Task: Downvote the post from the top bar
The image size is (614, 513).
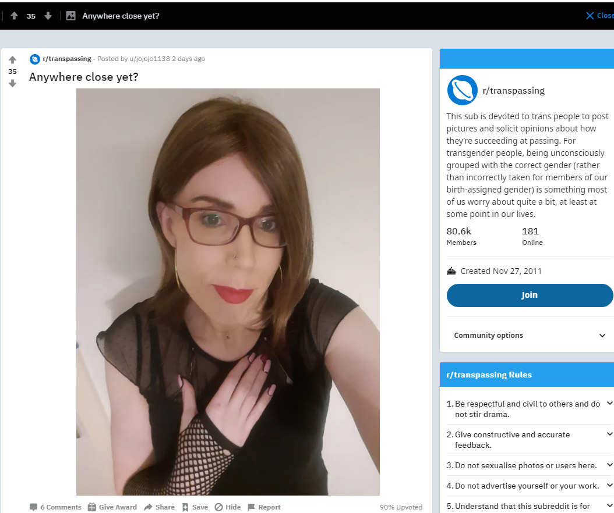Action: tap(48, 16)
